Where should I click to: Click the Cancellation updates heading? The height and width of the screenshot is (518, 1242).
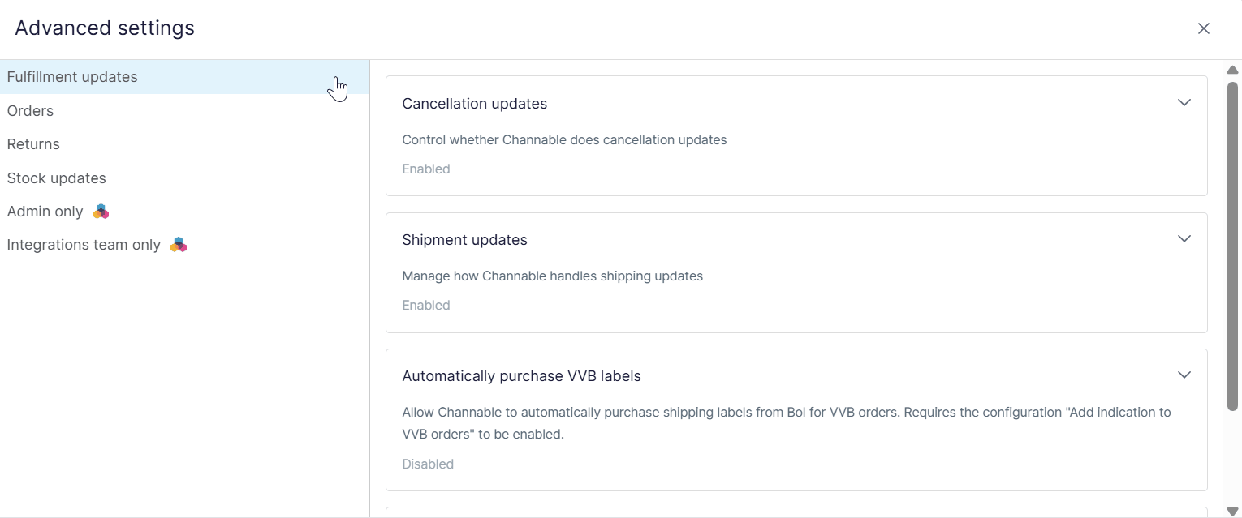474,104
